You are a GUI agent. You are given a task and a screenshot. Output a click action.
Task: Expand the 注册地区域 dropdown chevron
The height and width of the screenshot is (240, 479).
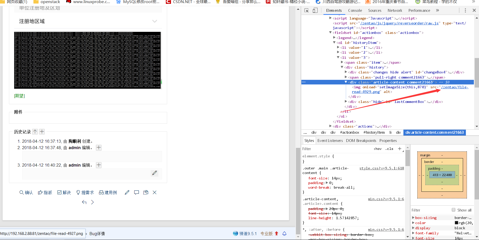coord(155,21)
